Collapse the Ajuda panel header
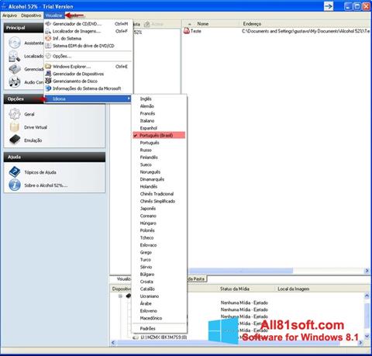This screenshot has height=356, width=372. [x=54, y=157]
